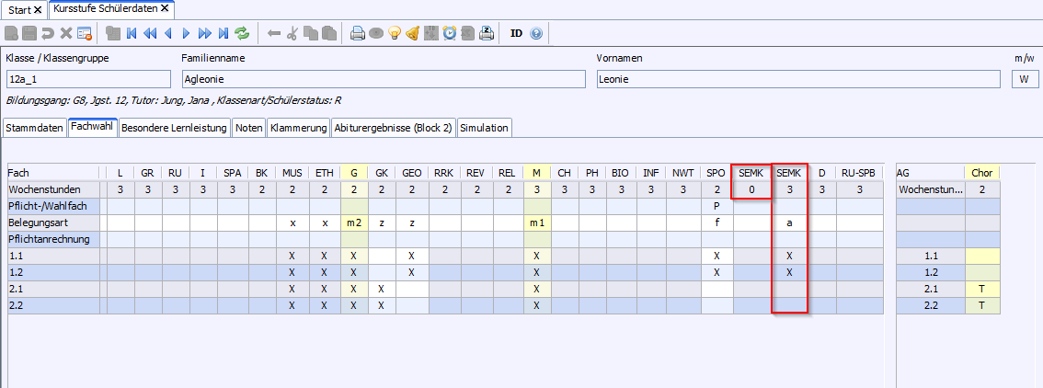Image resolution: width=1043 pixels, height=388 pixels.
Task: Click the Familienname field containing Agleonie
Action: pyautogui.click(x=383, y=79)
